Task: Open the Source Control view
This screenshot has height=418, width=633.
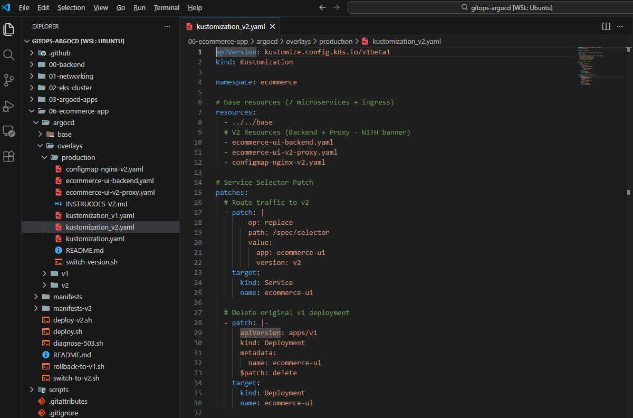Action: click(9, 80)
